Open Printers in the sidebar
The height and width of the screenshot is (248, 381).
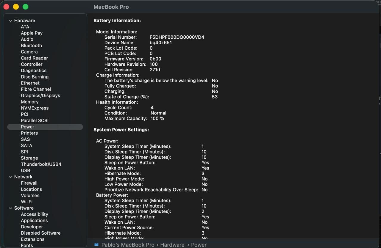click(x=29, y=133)
